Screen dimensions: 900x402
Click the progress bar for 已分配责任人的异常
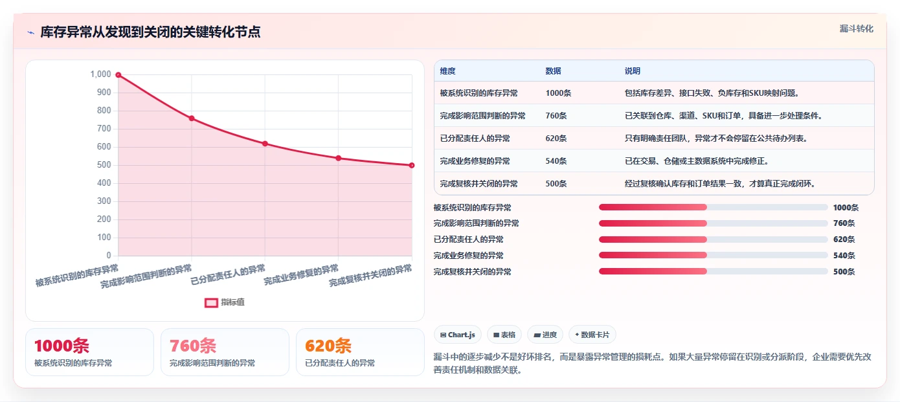[713, 240]
